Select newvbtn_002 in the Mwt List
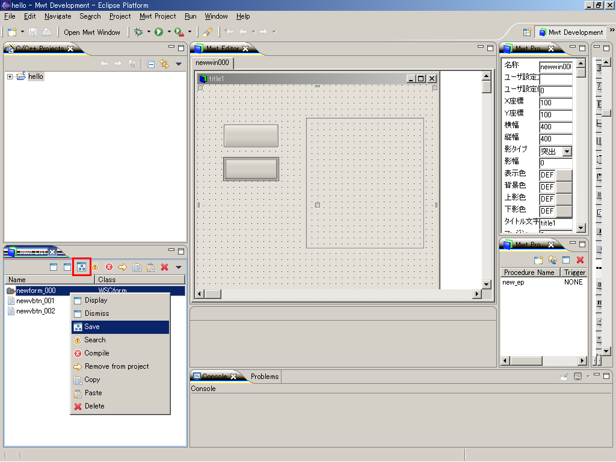The image size is (616, 462). click(x=35, y=311)
